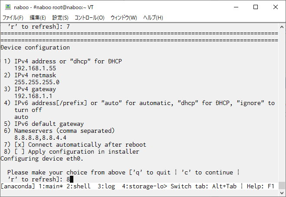
Task: Click the scrollbar down arrow
Action: (282, 193)
